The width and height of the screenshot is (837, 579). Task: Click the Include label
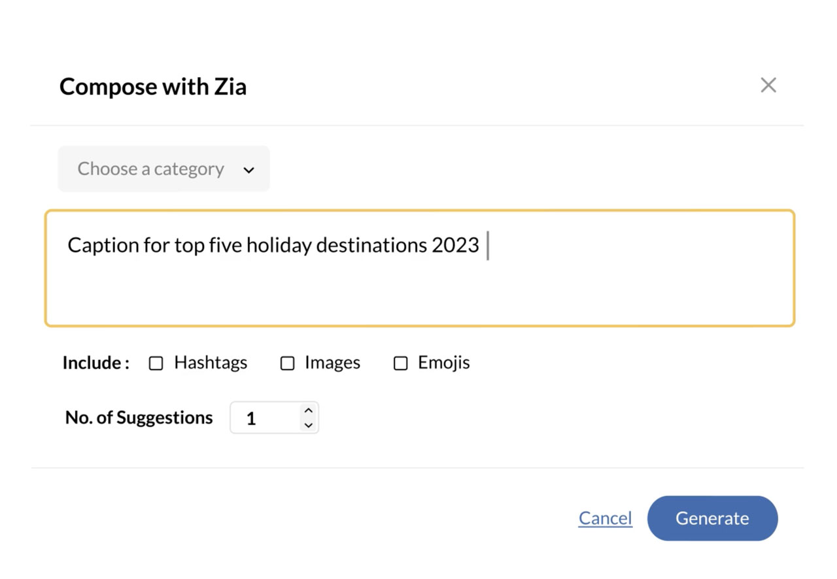pos(95,363)
